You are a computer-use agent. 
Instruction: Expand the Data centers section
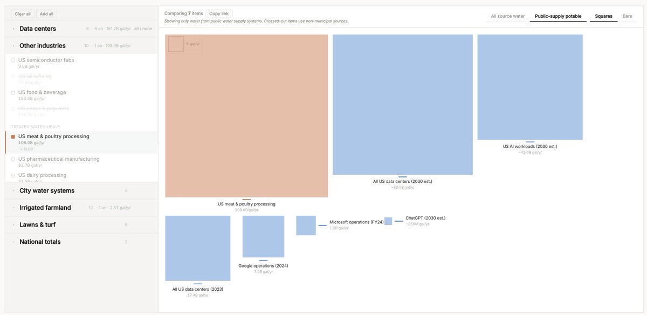tap(81, 29)
